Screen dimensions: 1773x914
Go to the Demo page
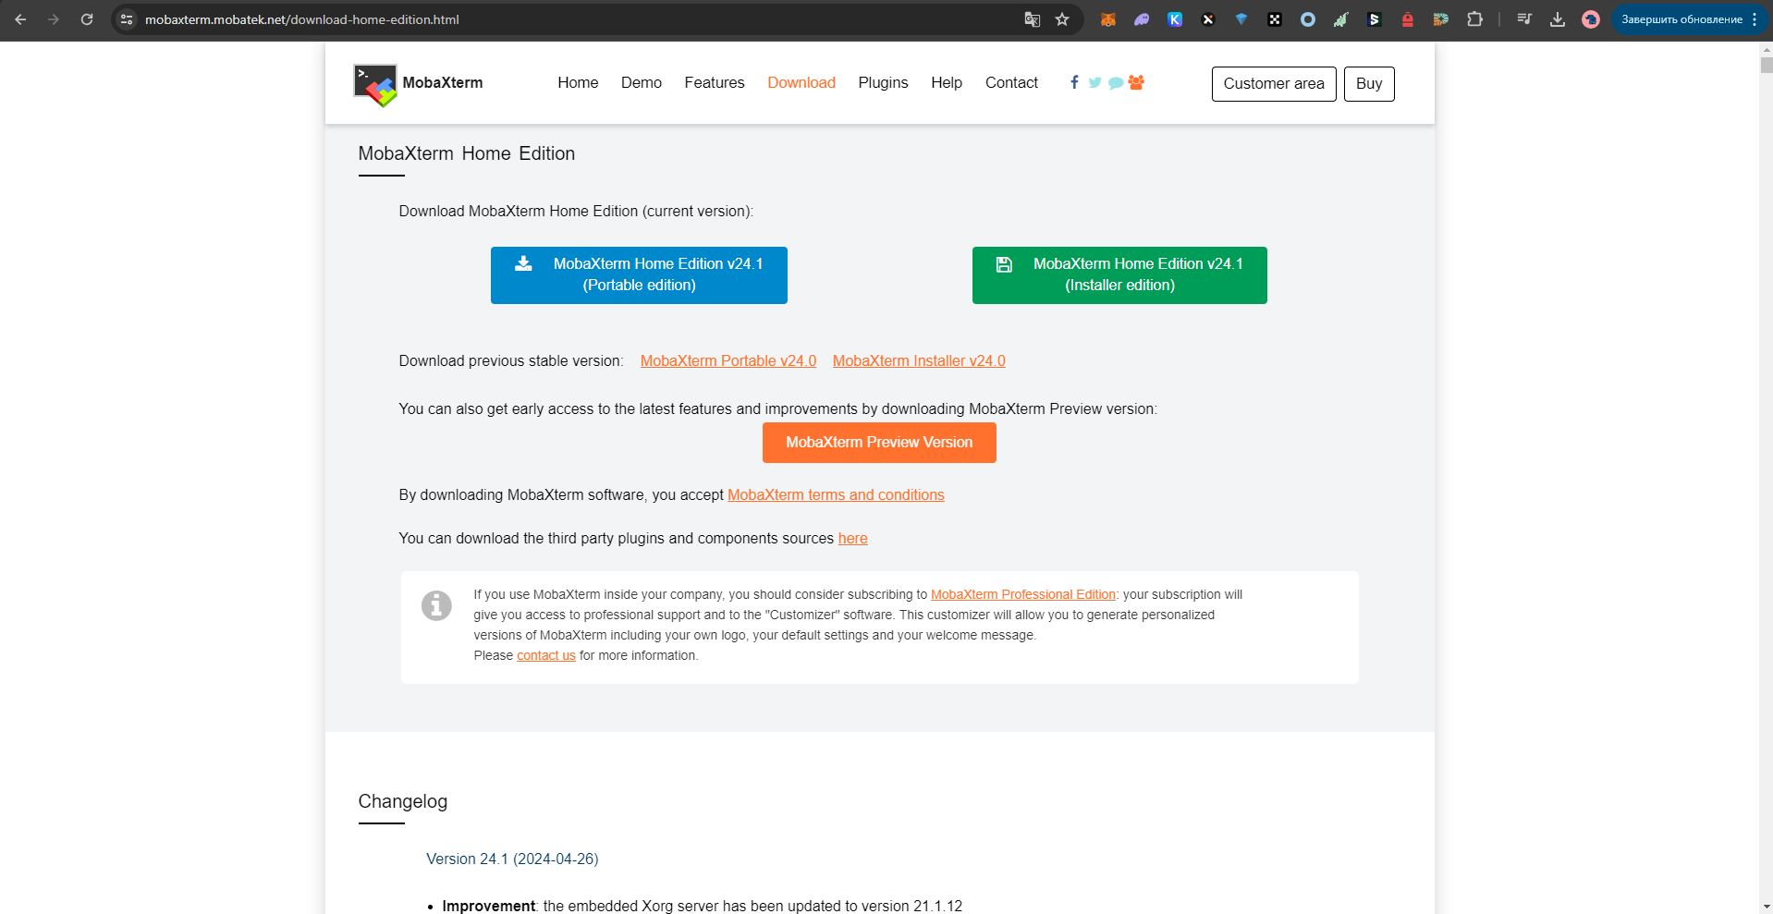[x=642, y=82]
